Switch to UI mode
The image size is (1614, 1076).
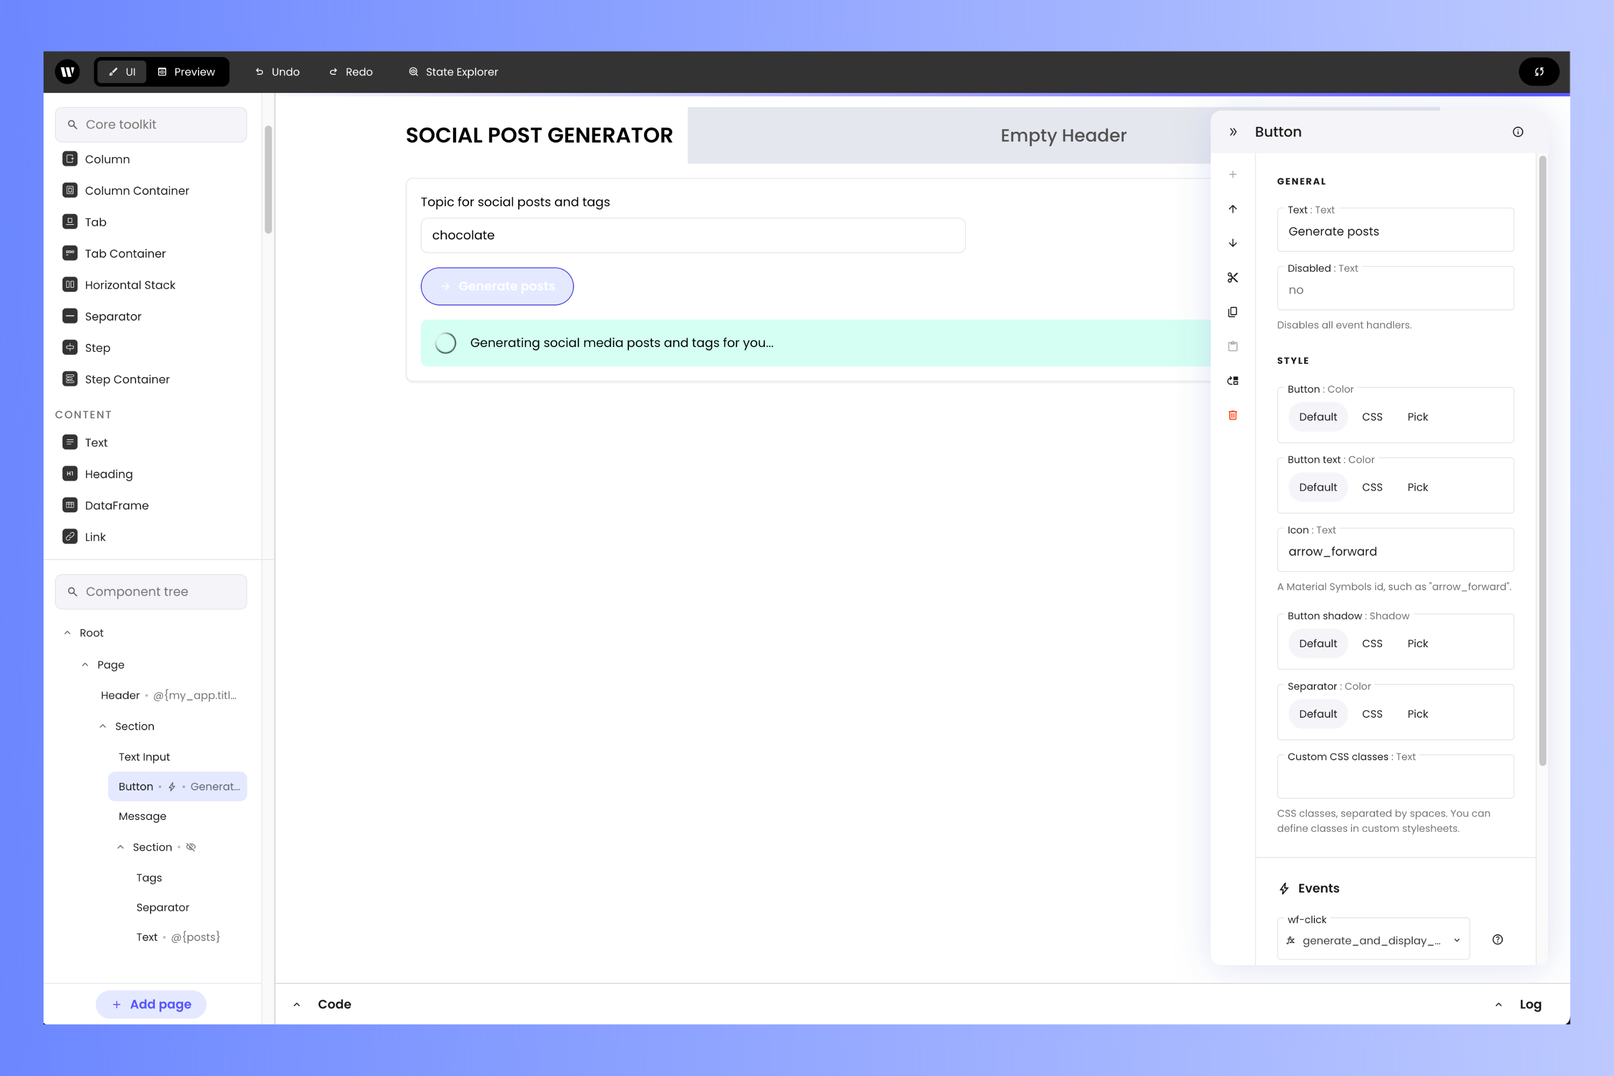coord(122,72)
